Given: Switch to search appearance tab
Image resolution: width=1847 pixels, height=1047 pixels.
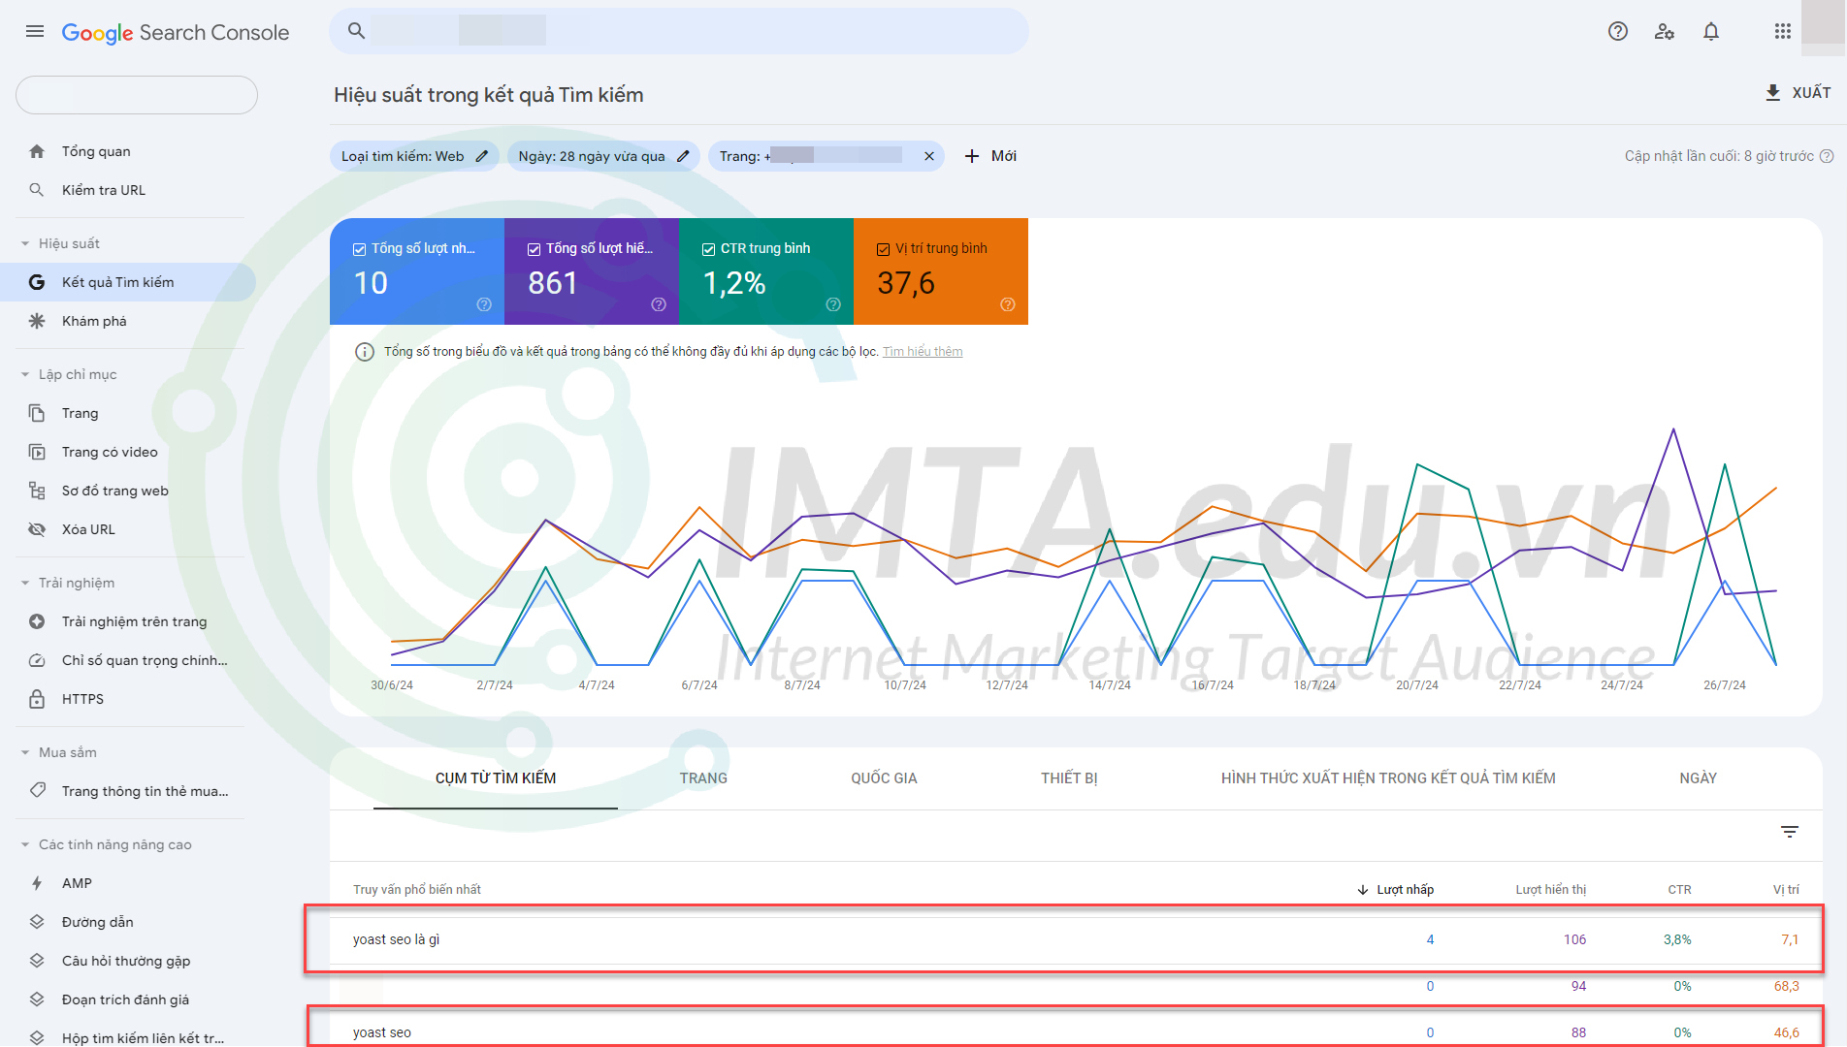Looking at the screenshot, I should coord(1388,778).
